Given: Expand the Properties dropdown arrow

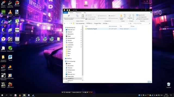Looking at the screenshot, I should pyautogui.click(x=130, y=19).
